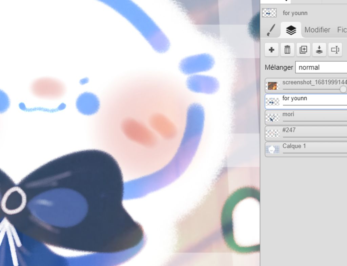347x266 pixels.
Task: Click the 'for younn' thumbnail in layer list
Action: tap(272, 102)
